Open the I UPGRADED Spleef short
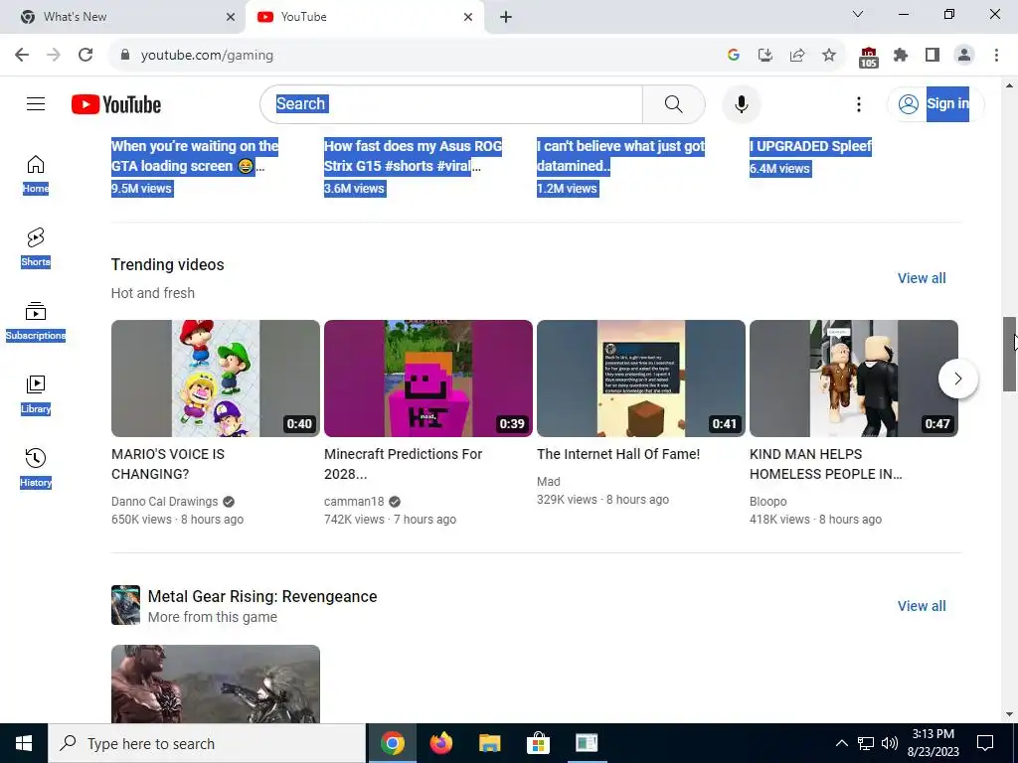The height and width of the screenshot is (763, 1018). (810, 146)
